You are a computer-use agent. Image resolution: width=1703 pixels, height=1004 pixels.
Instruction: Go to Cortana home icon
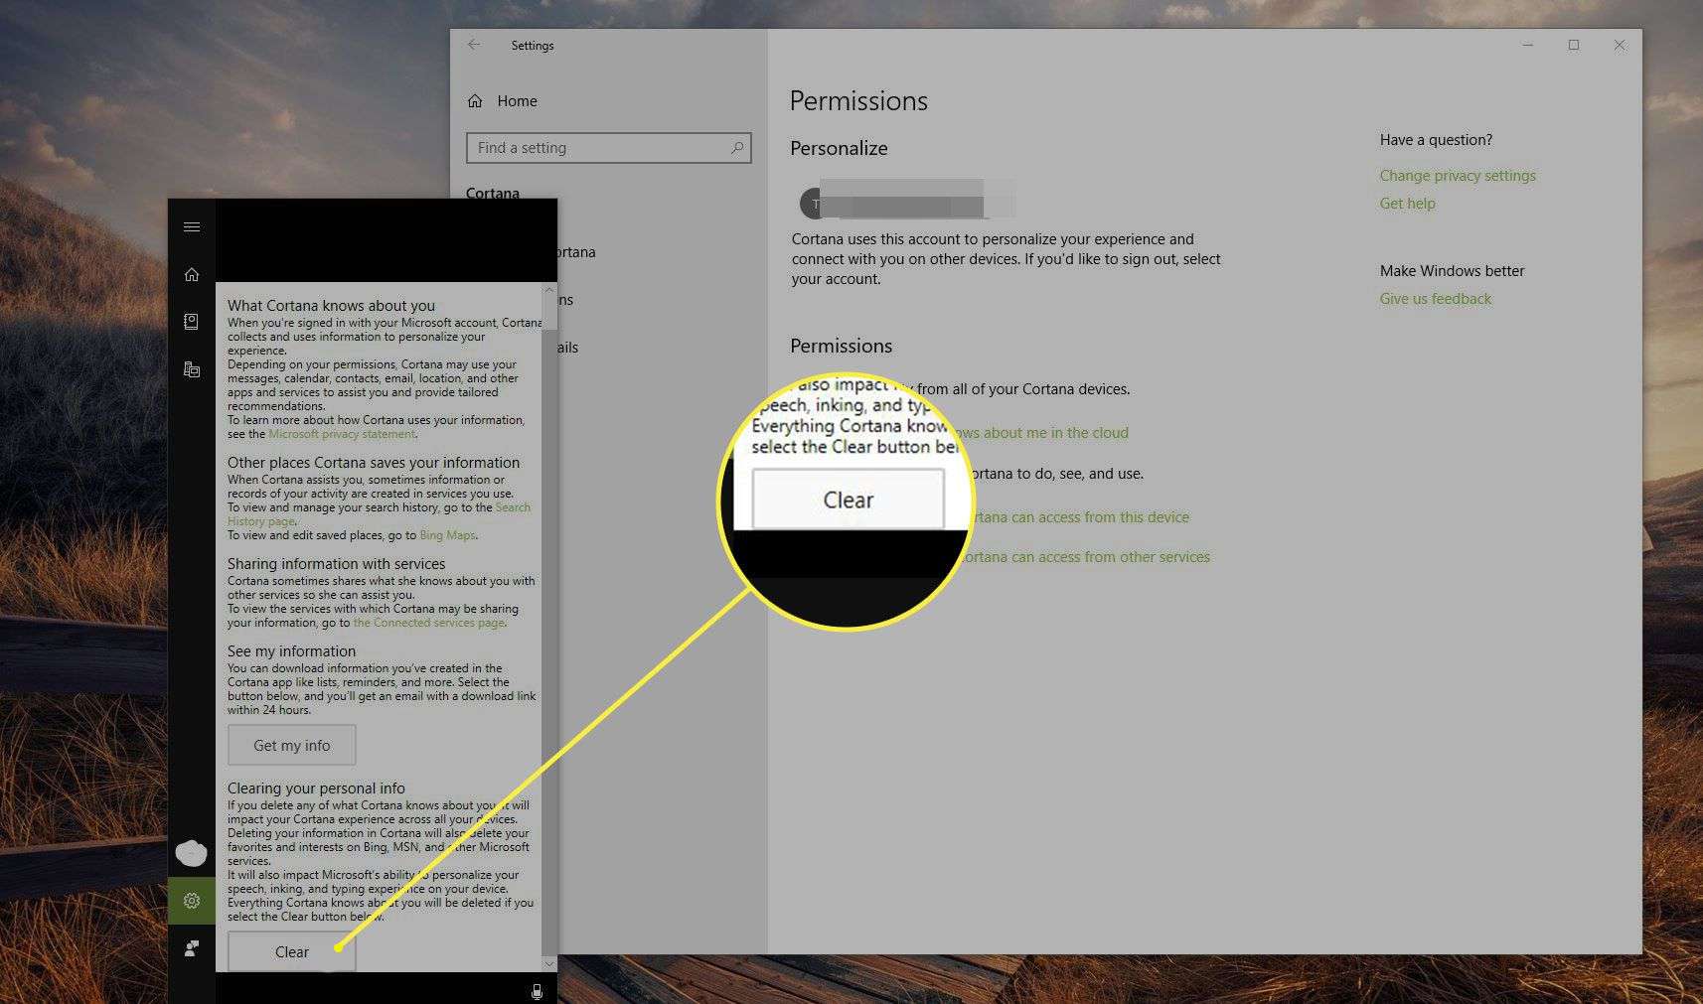click(x=192, y=274)
